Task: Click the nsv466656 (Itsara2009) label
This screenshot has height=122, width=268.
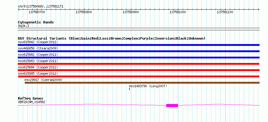Action: 38,48
